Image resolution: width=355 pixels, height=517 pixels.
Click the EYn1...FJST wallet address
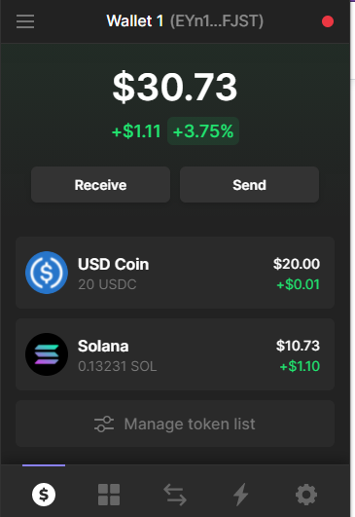(x=217, y=21)
